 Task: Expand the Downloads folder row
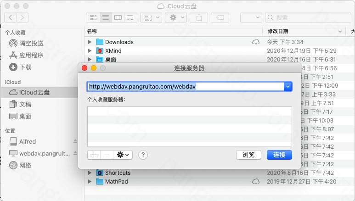90,42
